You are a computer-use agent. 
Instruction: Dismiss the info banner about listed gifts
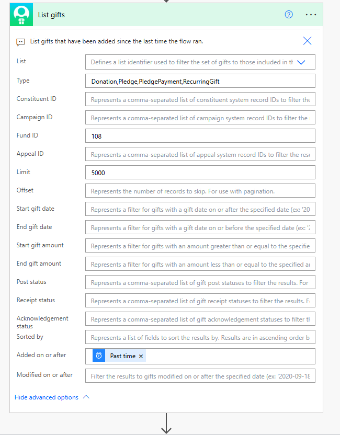pos(307,41)
